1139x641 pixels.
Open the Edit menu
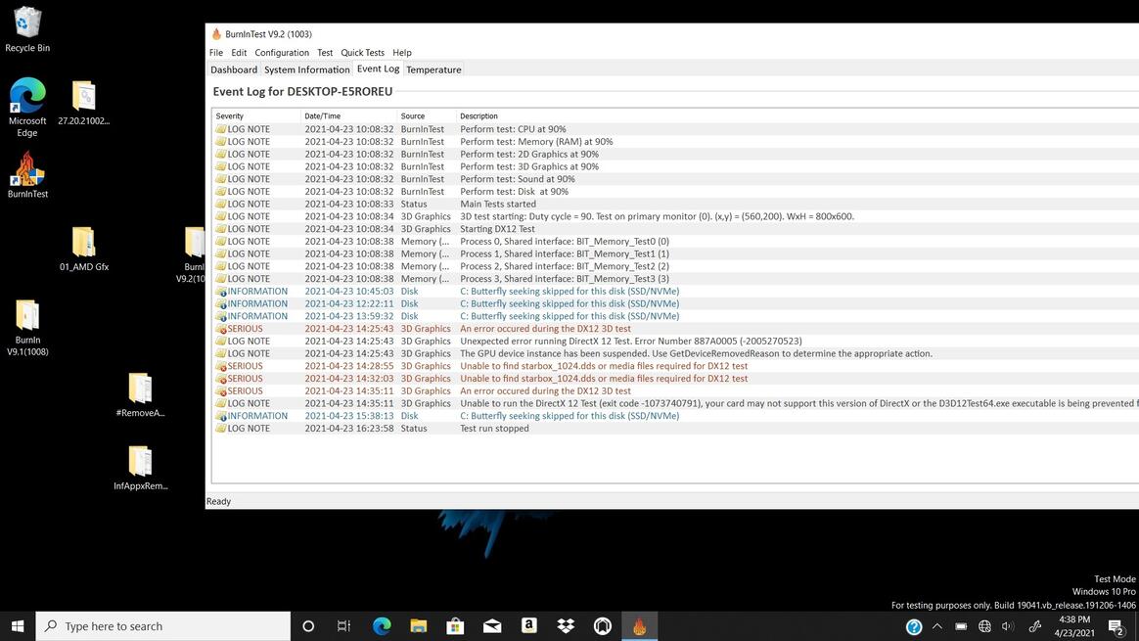(x=239, y=52)
